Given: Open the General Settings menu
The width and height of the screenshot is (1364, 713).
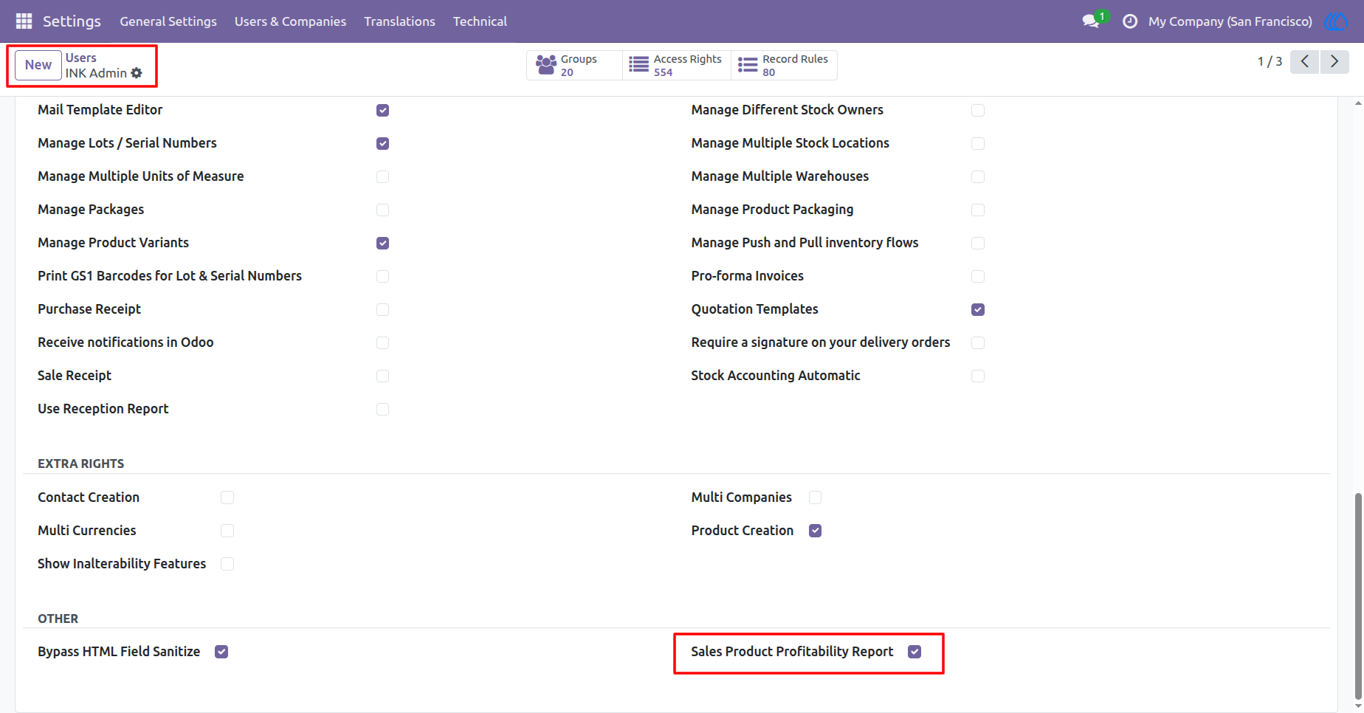Looking at the screenshot, I should pos(168,21).
